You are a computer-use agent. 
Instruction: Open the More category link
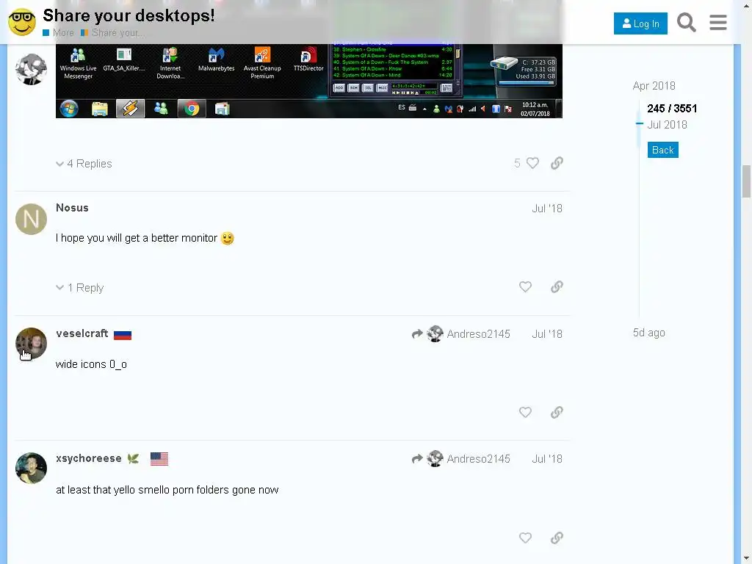tap(58, 32)
